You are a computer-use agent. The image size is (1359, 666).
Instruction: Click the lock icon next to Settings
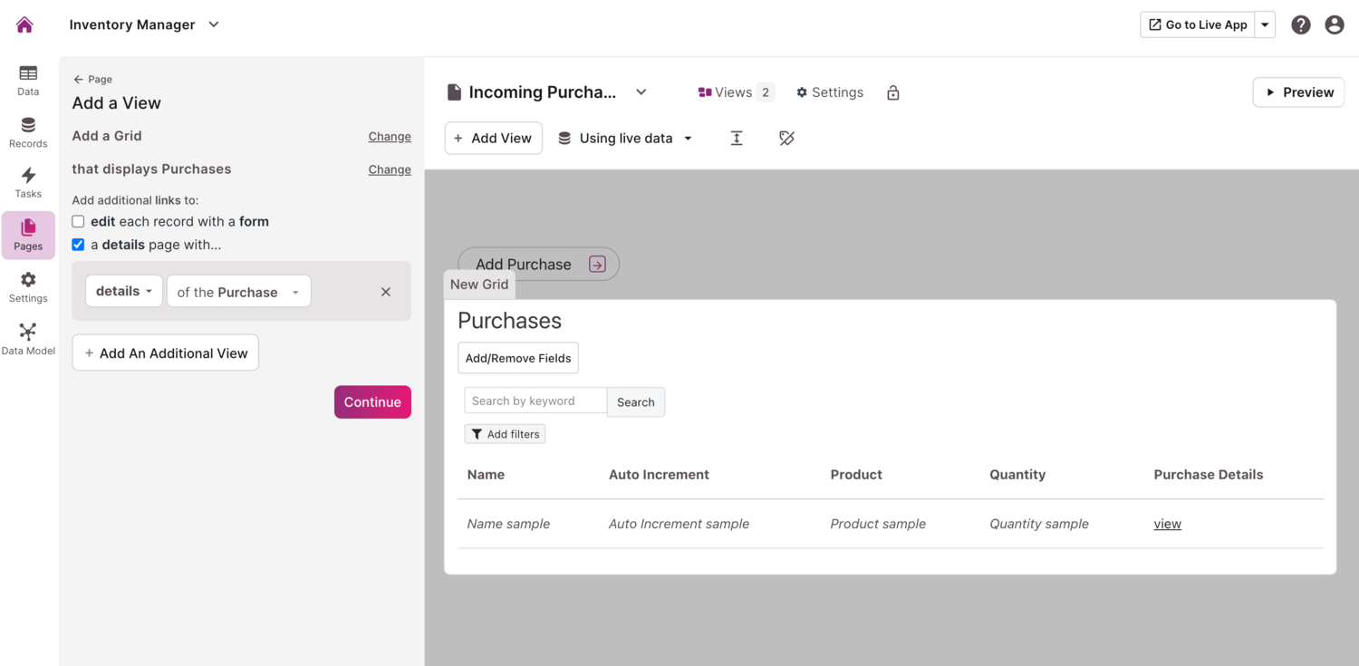892,92
